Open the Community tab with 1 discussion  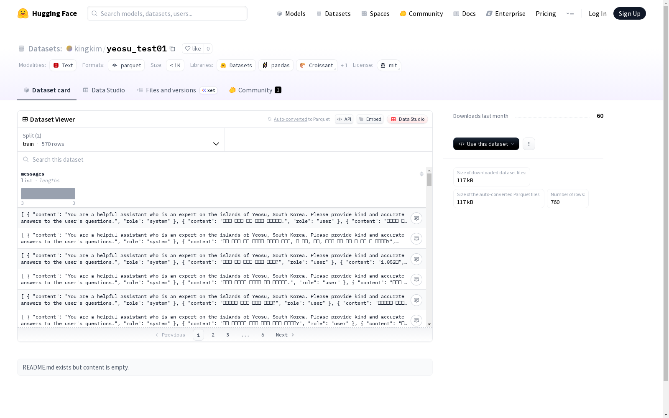pos(255,90)
